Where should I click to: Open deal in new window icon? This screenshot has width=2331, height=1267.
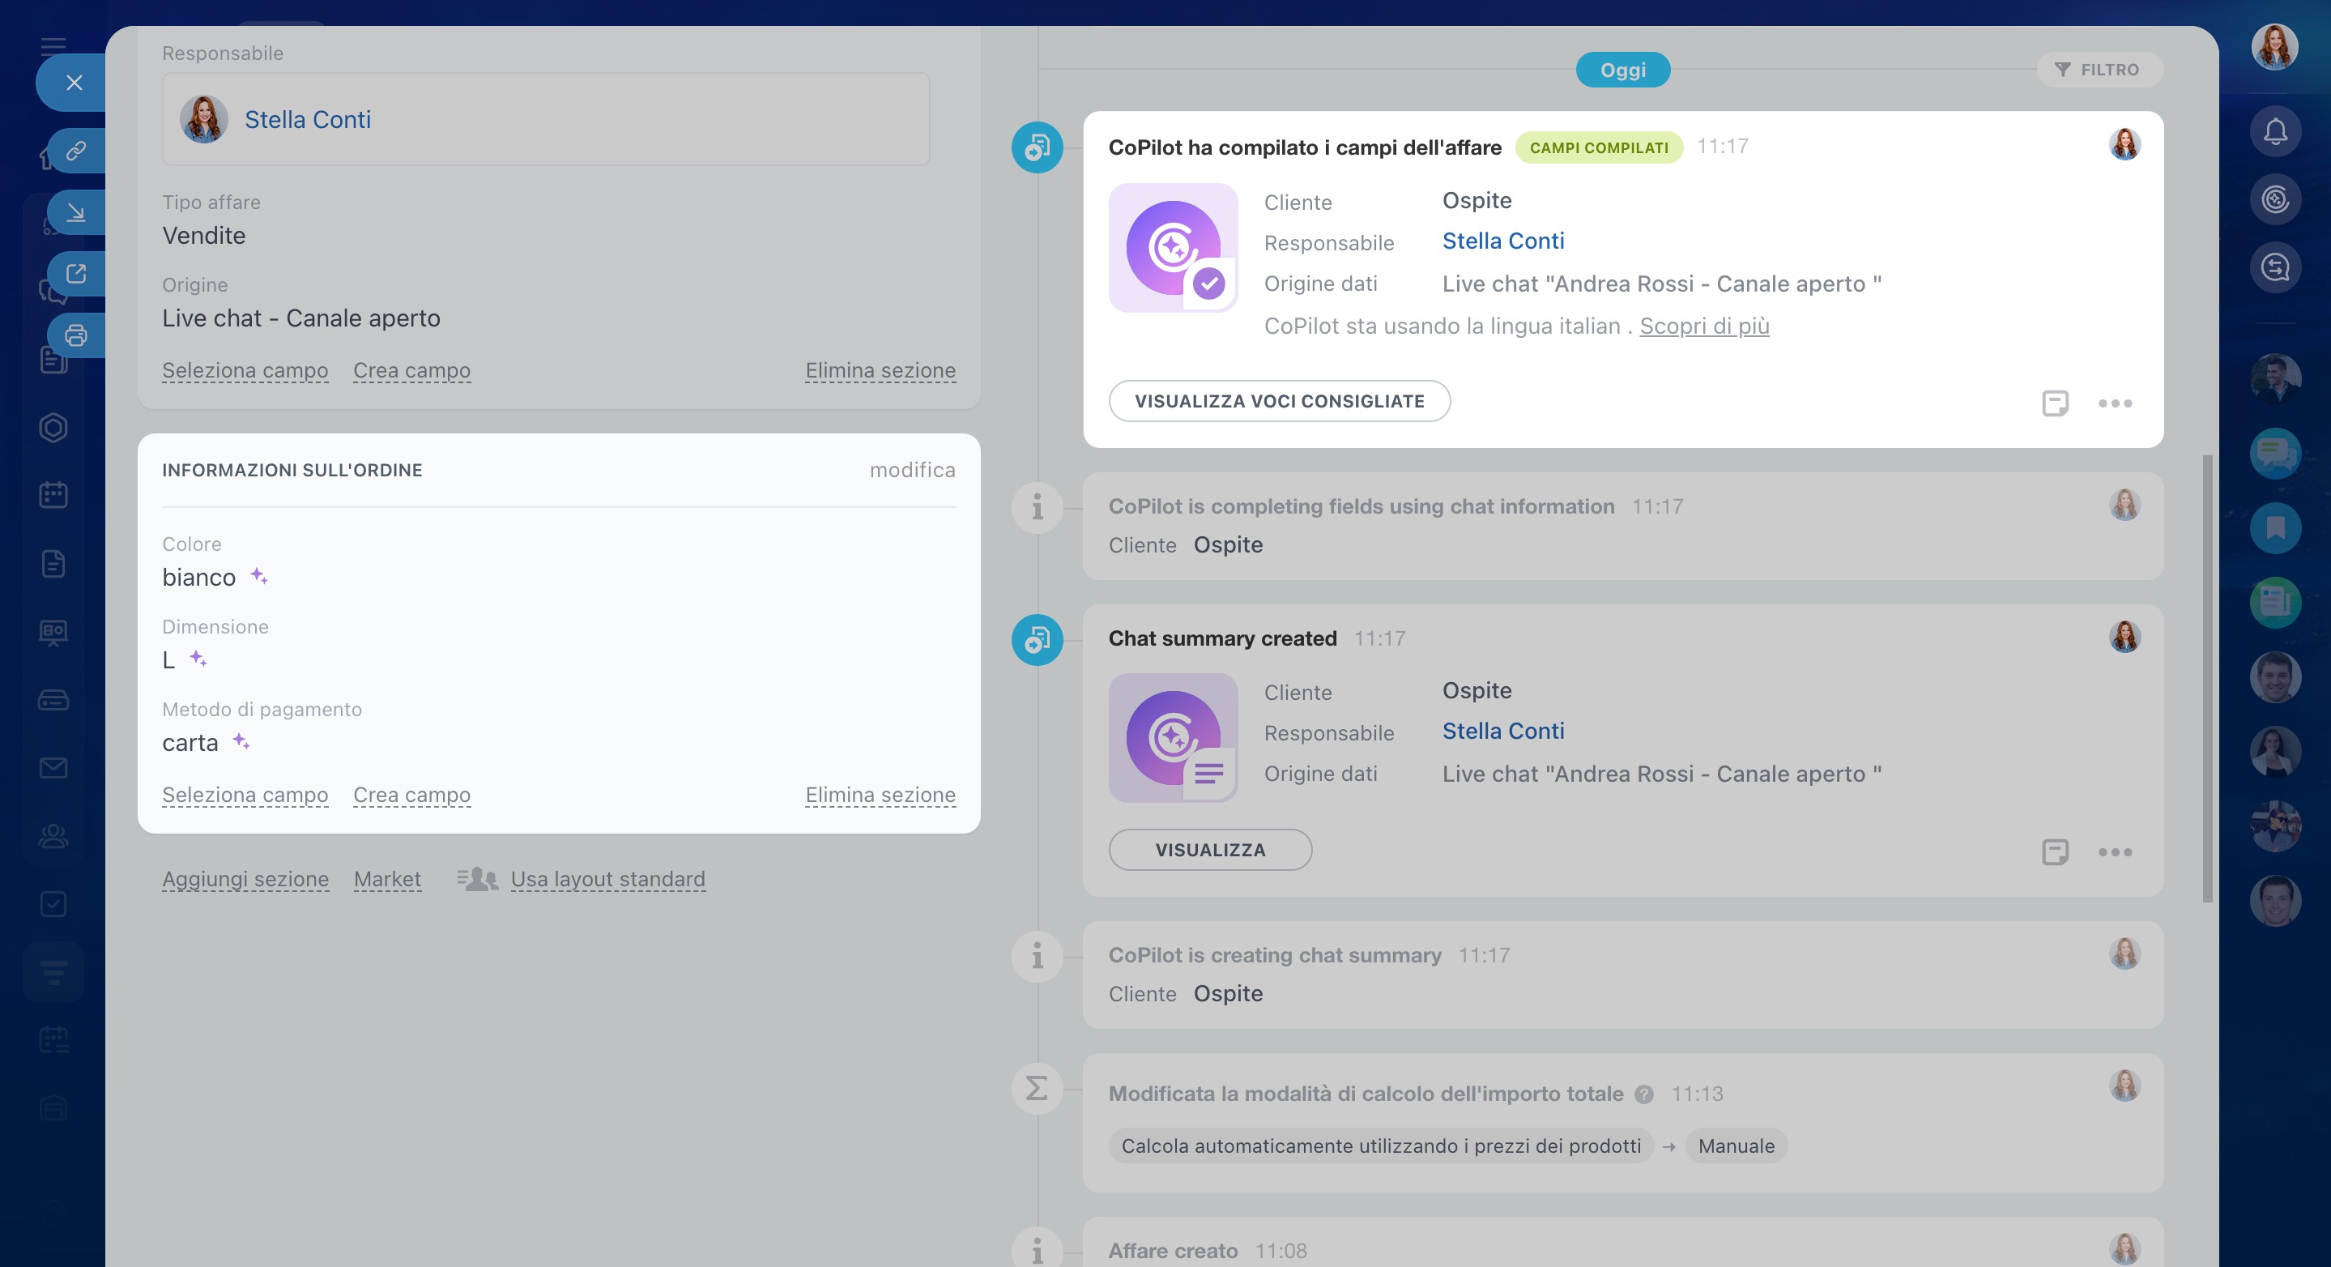coord(76,273)
